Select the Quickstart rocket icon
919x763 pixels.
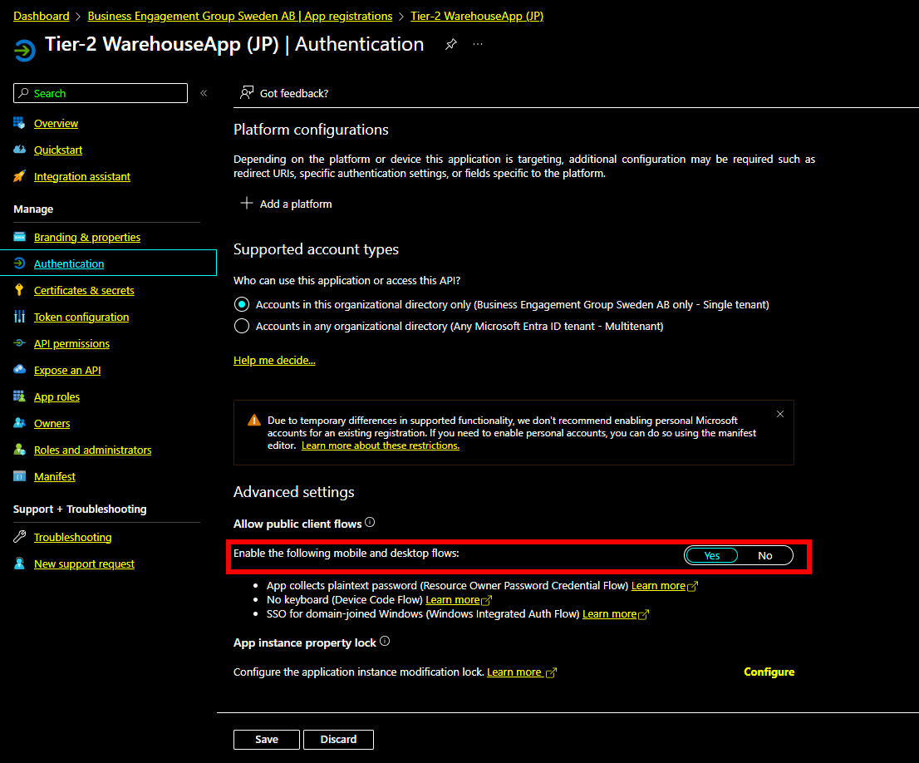(20, 150)
